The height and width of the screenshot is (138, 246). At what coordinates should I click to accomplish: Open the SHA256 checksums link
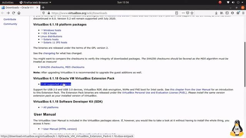pos(52,67)
